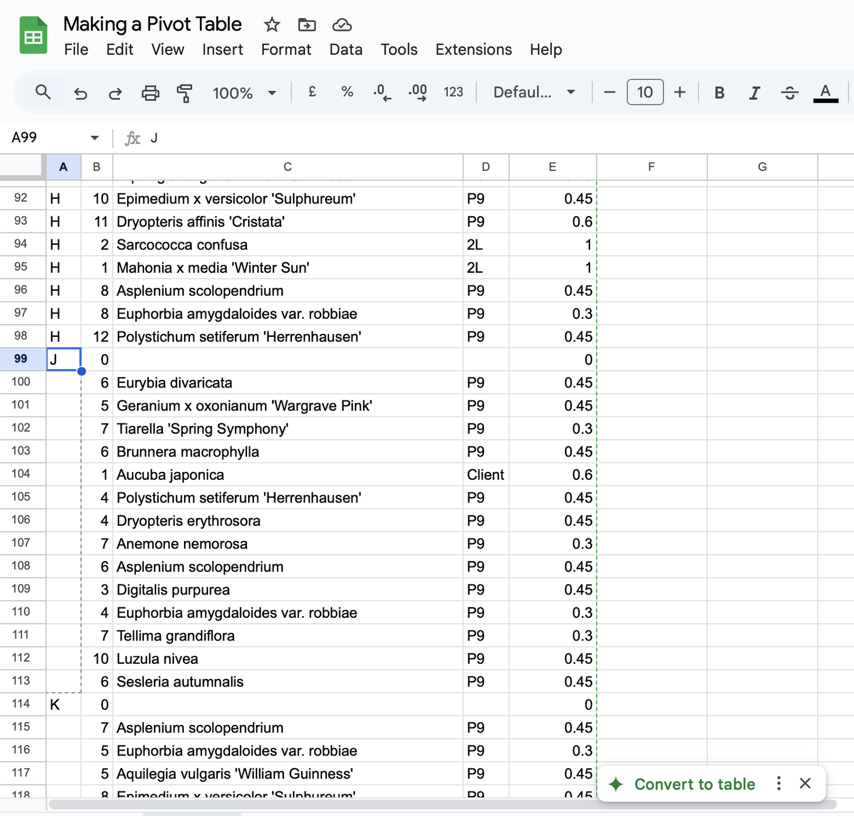
Task: Toggle bold formatting
Action: (x=719, y=92)
